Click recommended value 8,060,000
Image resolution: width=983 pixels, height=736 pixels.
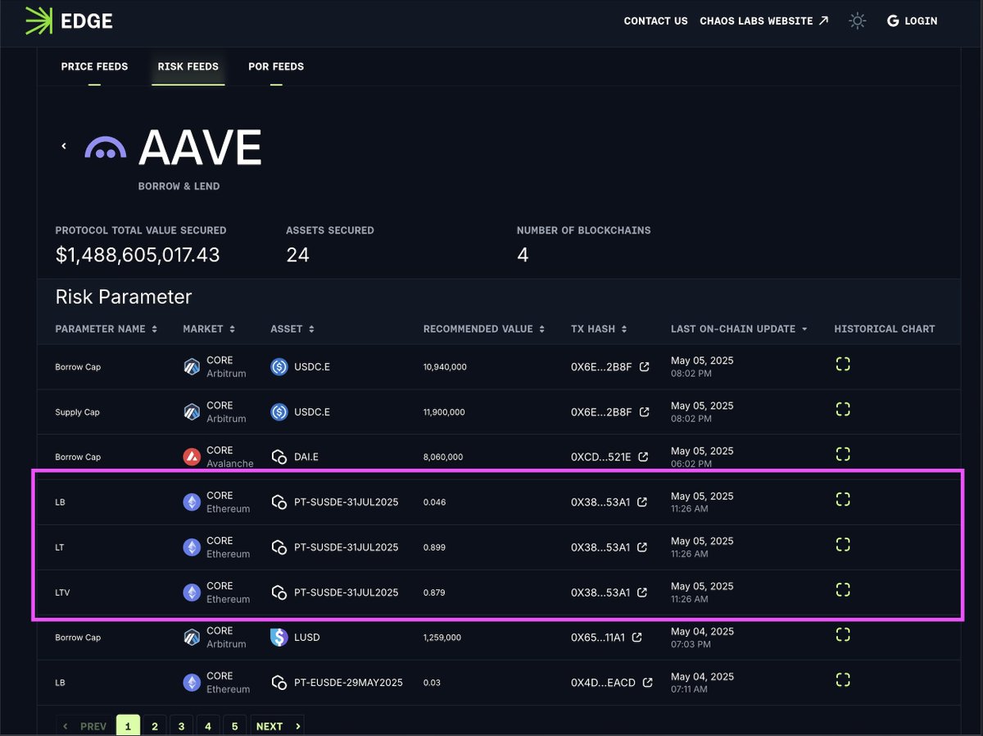pos(443,457)
